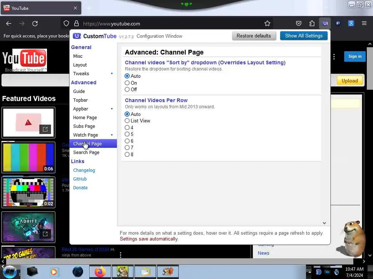Click the CustomTube extension toolbar icon
The width and height of the screenshot is (373, 279).
pos(325,23)
